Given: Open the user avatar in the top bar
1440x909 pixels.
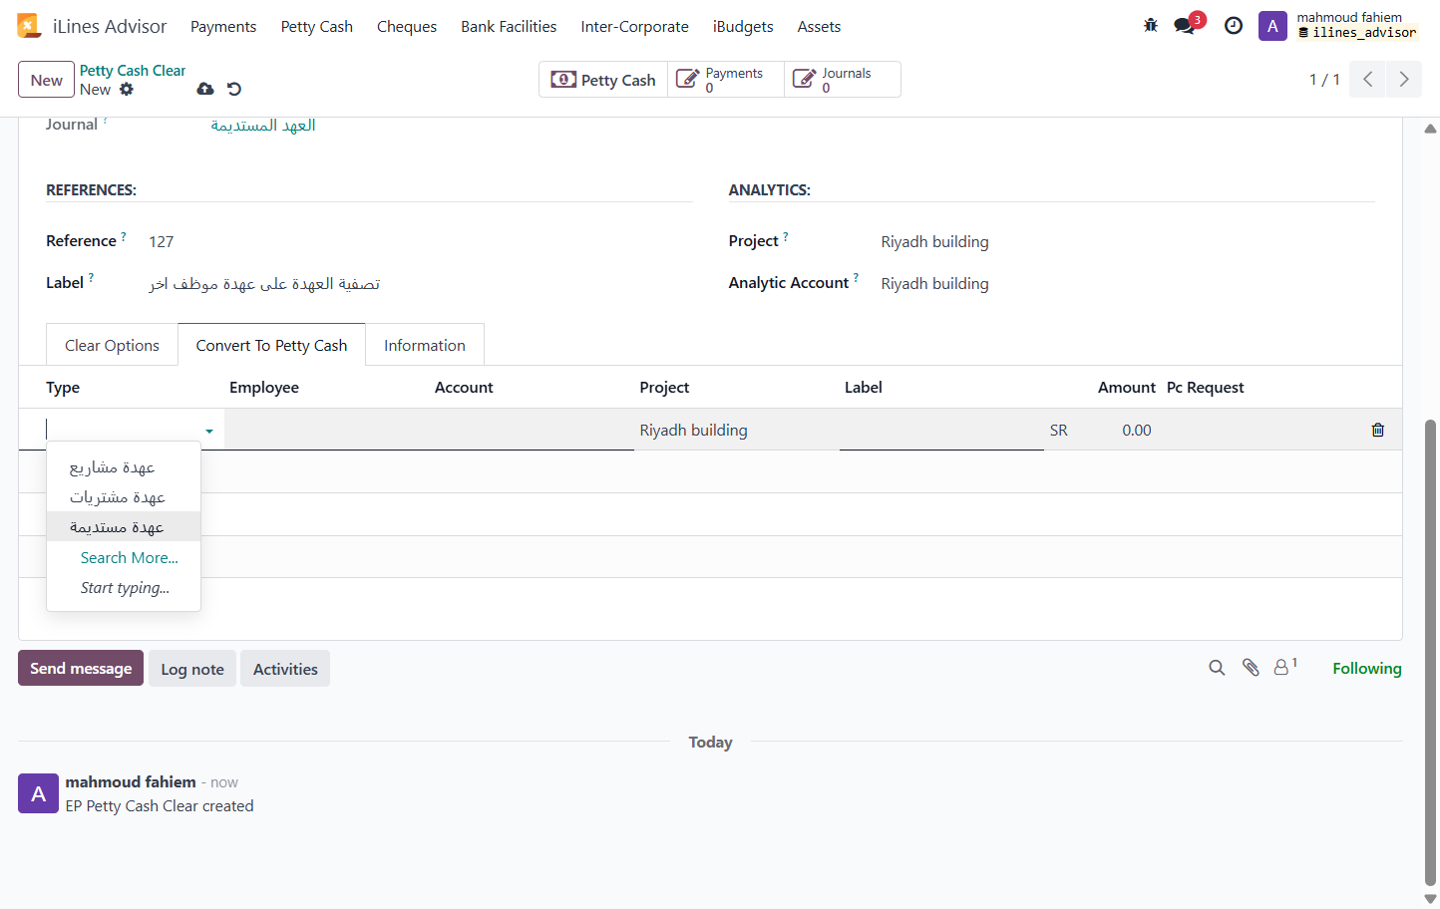Looking at the screenshot, I should (1272, 26).
